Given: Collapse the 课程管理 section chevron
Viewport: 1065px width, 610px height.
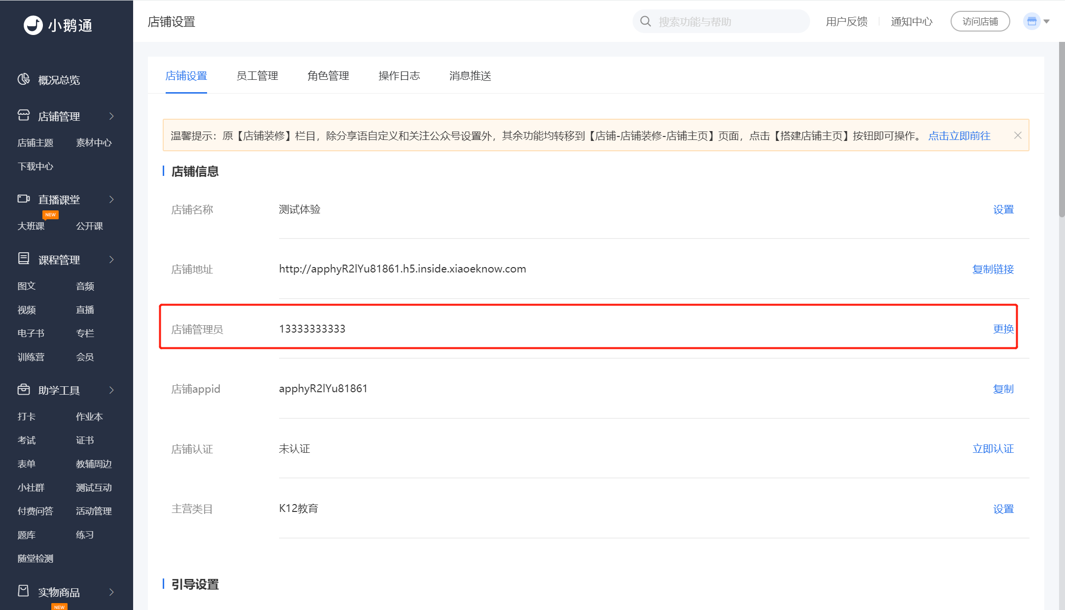Looking at the screenshot, I should click(x=111, y=260).
